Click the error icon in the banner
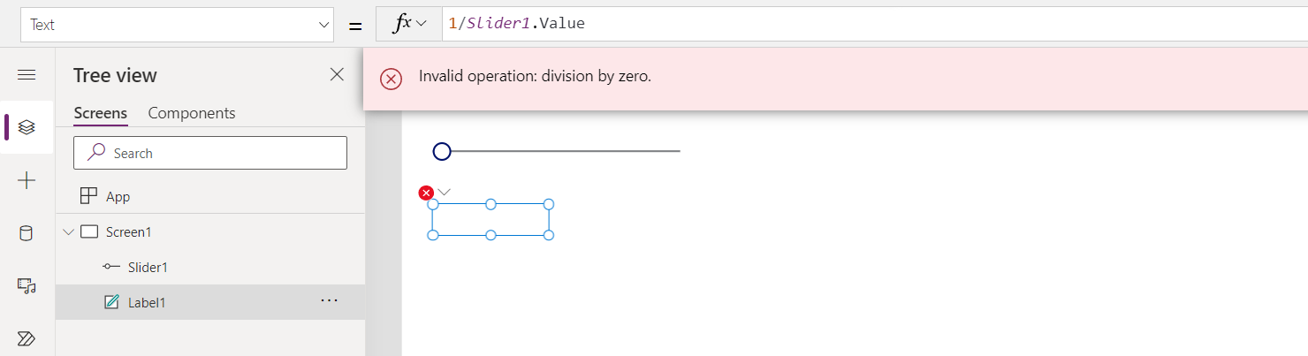The height and width of the screenshot is (356, 1308). [391, 78]
